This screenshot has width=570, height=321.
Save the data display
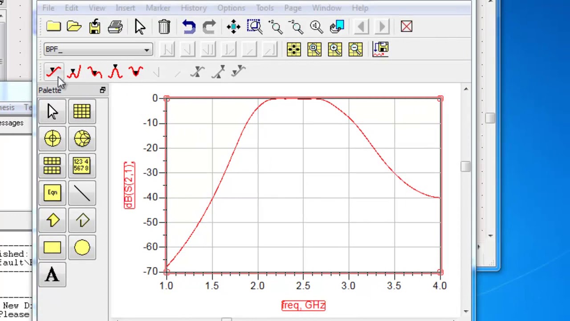pyautogui.click(x=95, y=27)
